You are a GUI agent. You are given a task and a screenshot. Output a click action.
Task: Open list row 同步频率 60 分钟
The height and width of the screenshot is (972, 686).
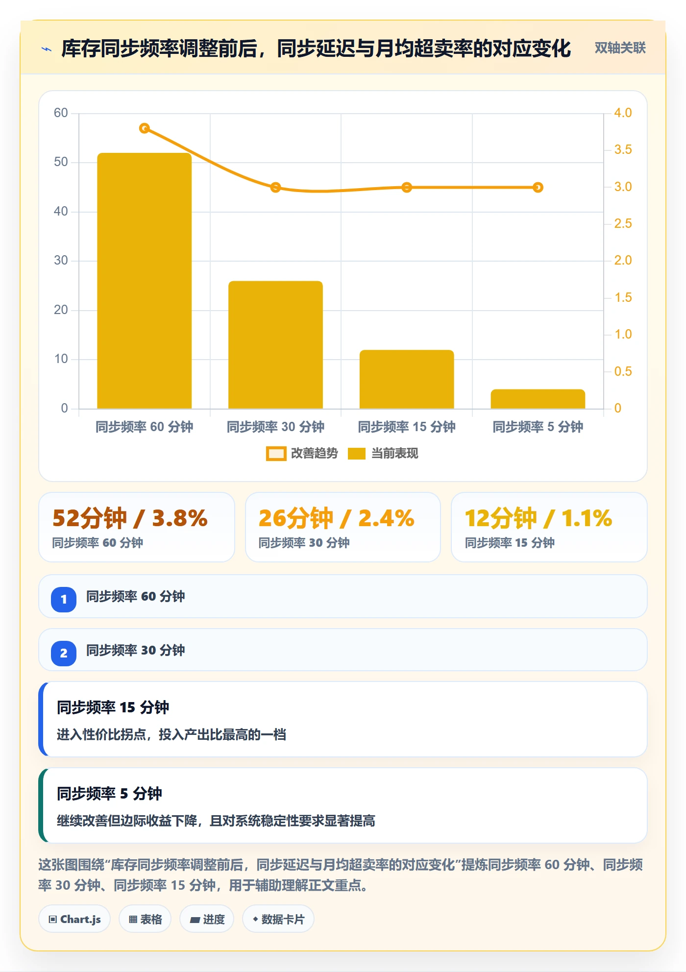[x=343, y=596]
